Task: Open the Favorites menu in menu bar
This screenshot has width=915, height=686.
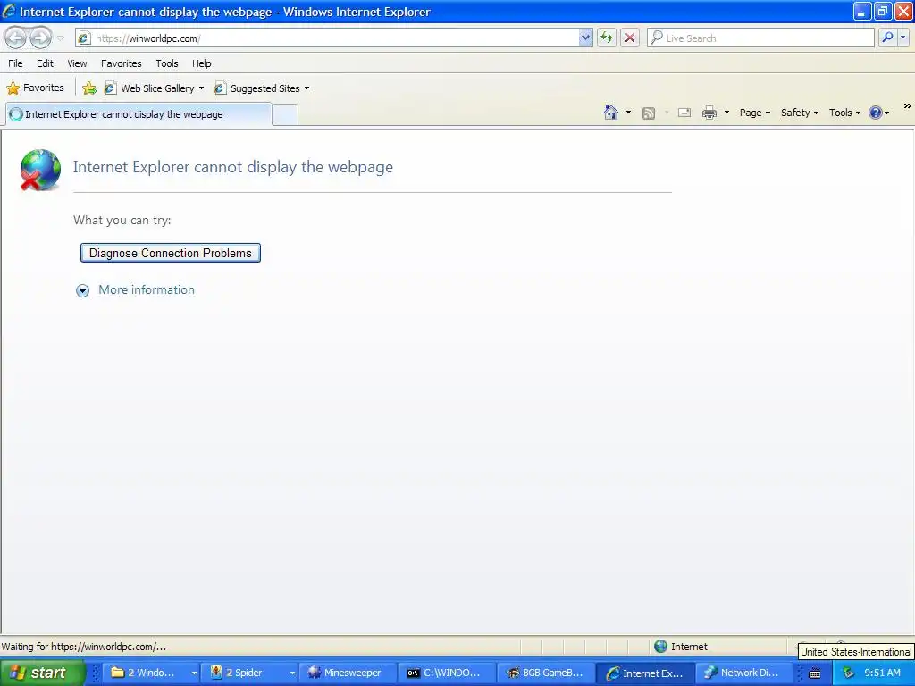Action: 122,63
